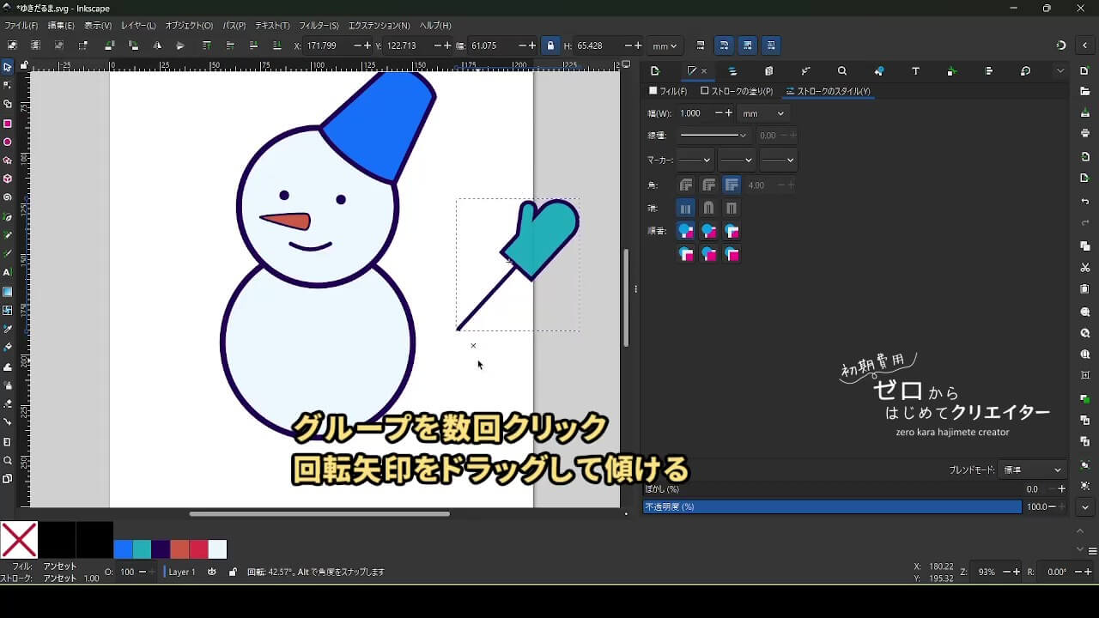Image resolution: width=1099 pixels, height=618 pixels.
Task: Open the Text and Font panel tab
Action: 915,71
